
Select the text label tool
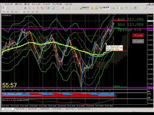pos(38,8)
